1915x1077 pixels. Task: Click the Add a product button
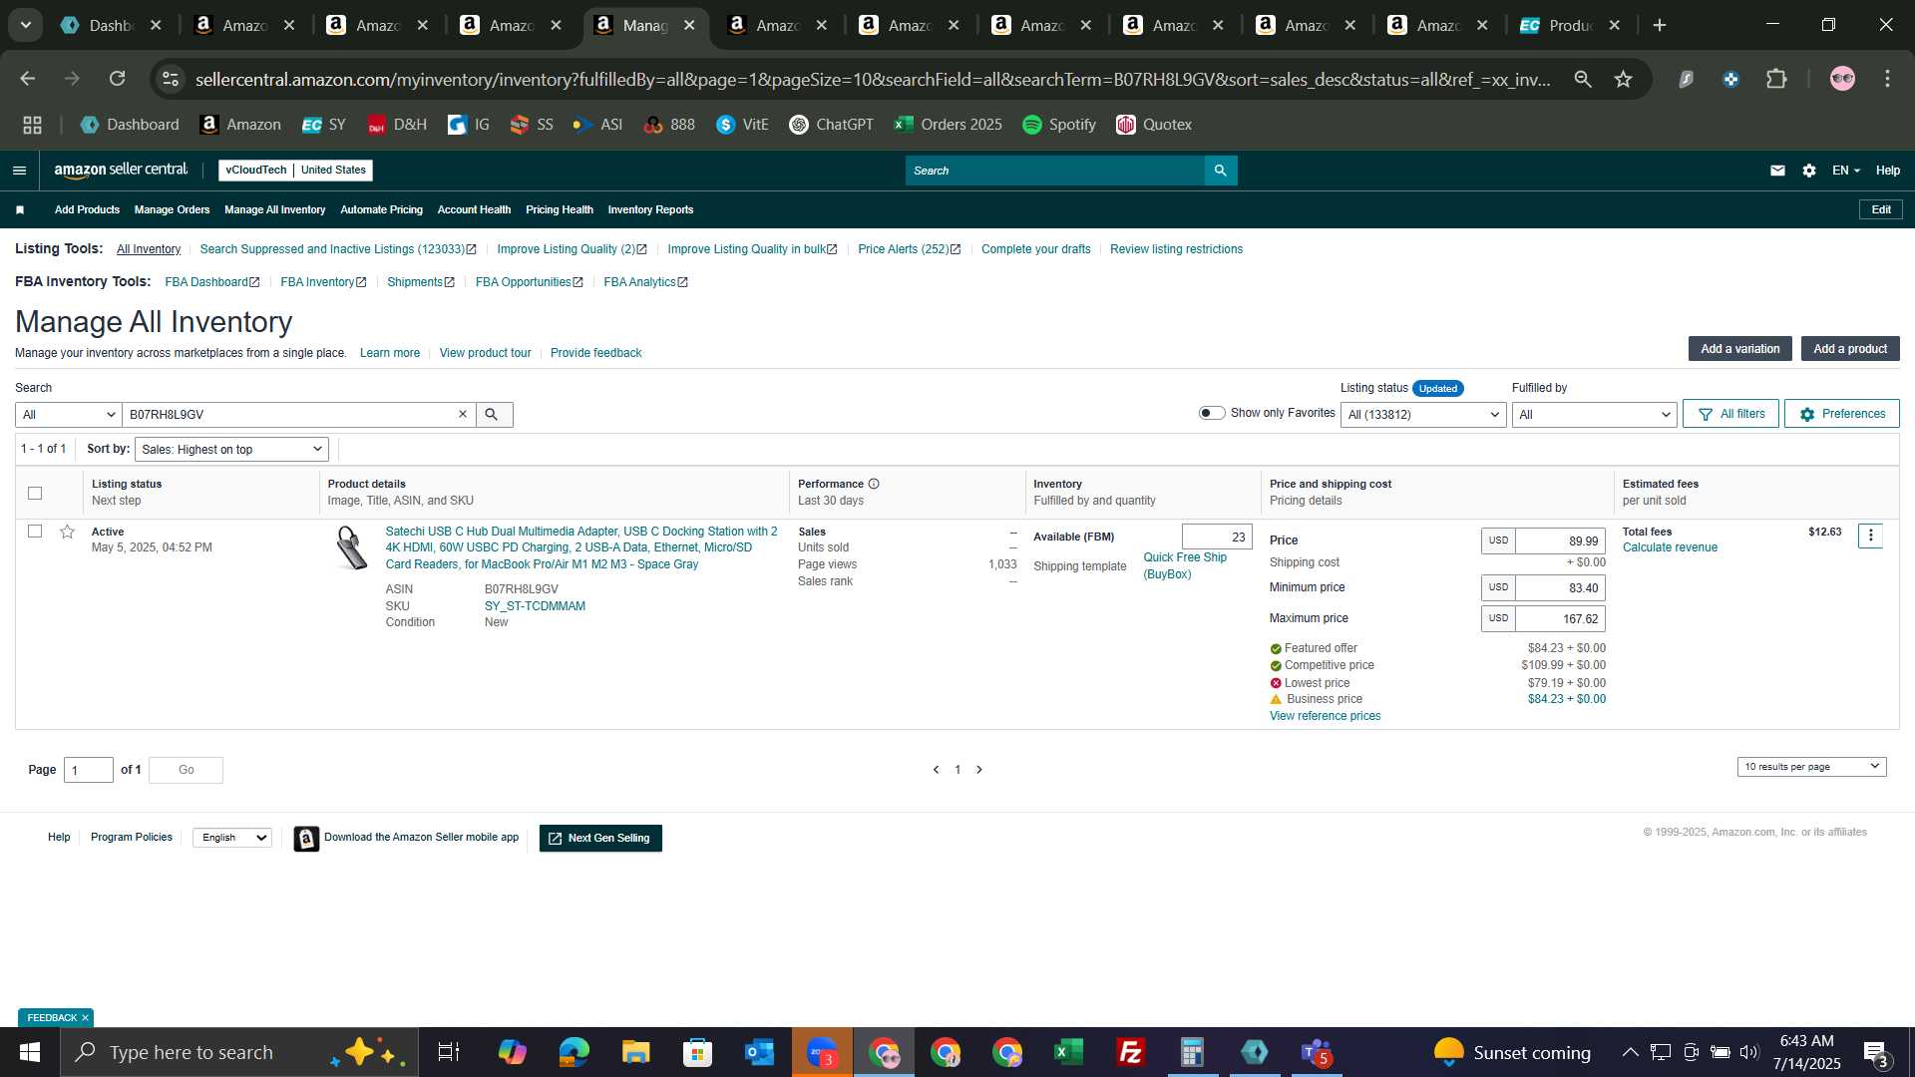point(1850,349)
